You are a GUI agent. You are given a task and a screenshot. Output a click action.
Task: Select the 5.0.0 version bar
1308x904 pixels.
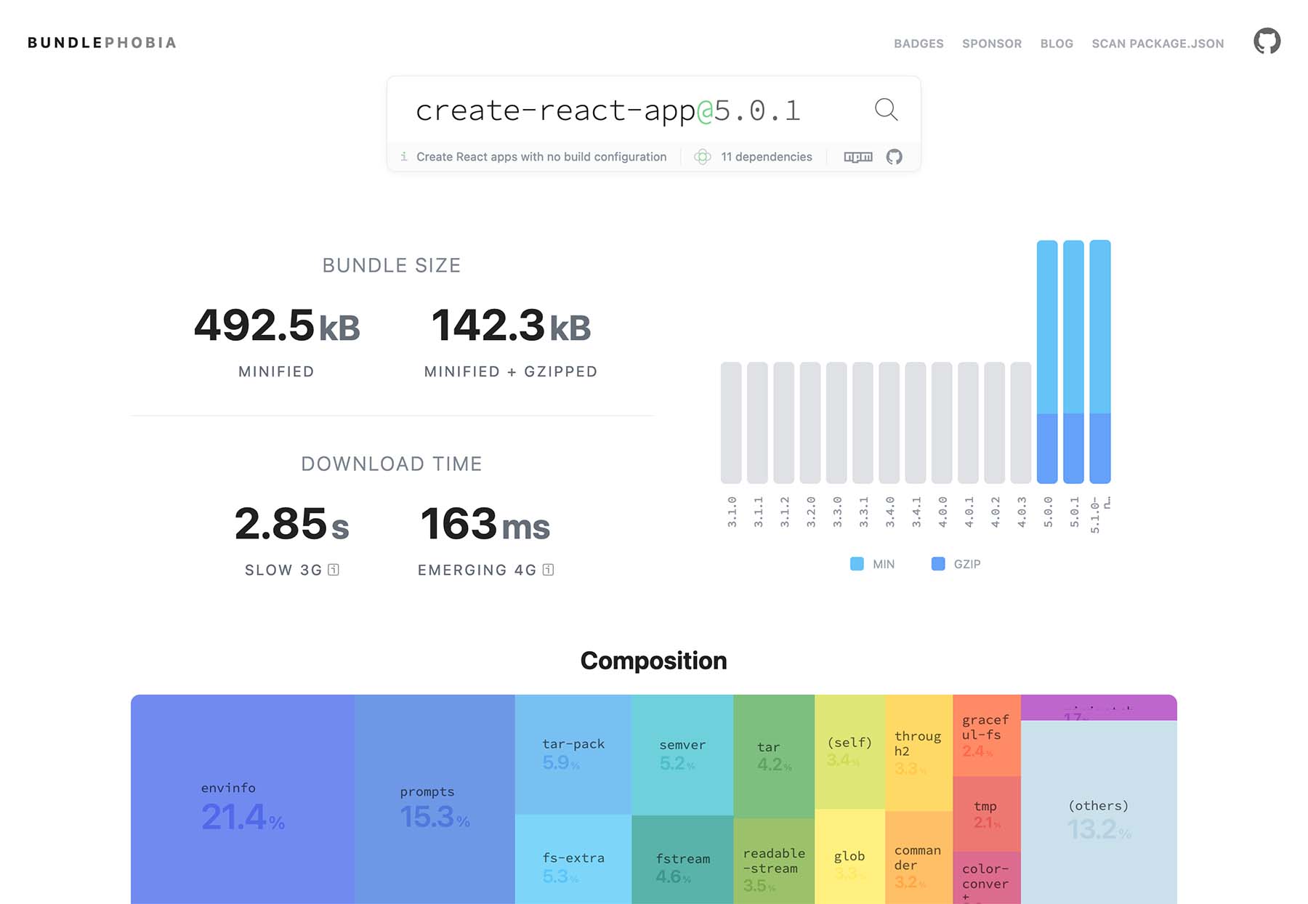[1047, 362]
